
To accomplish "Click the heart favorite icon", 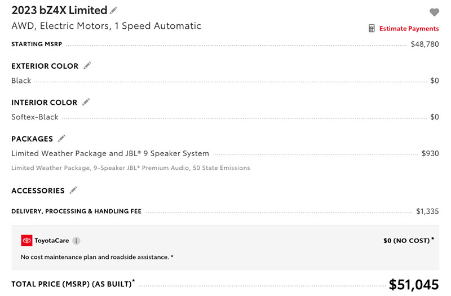I will click(434, 12).
